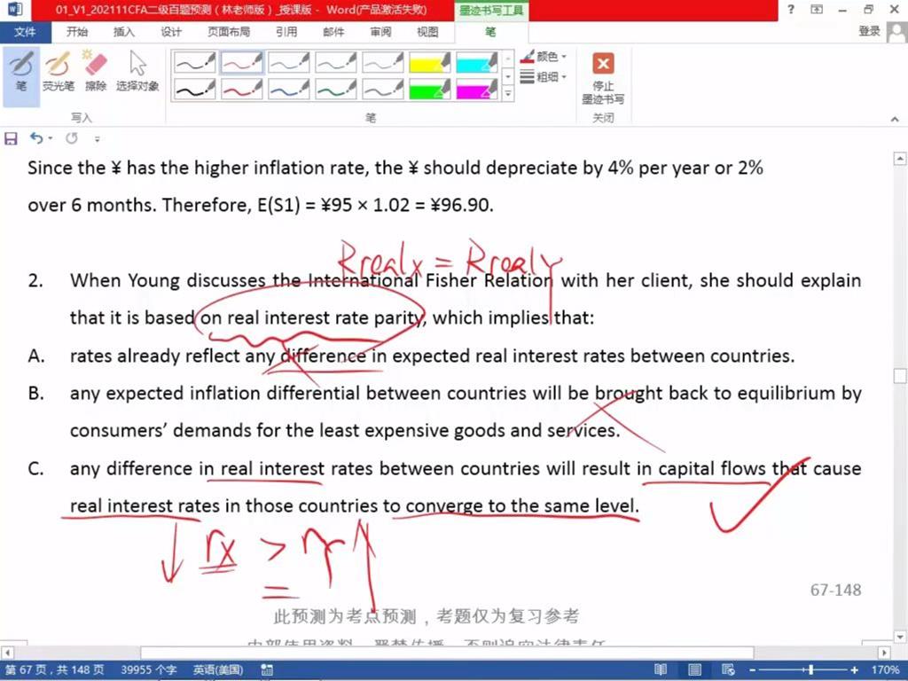Pick the third thin pen in top row
Image resolution: width=908 pixels, height=681 pixels.
pyautogui.click(x=288, y=62)
